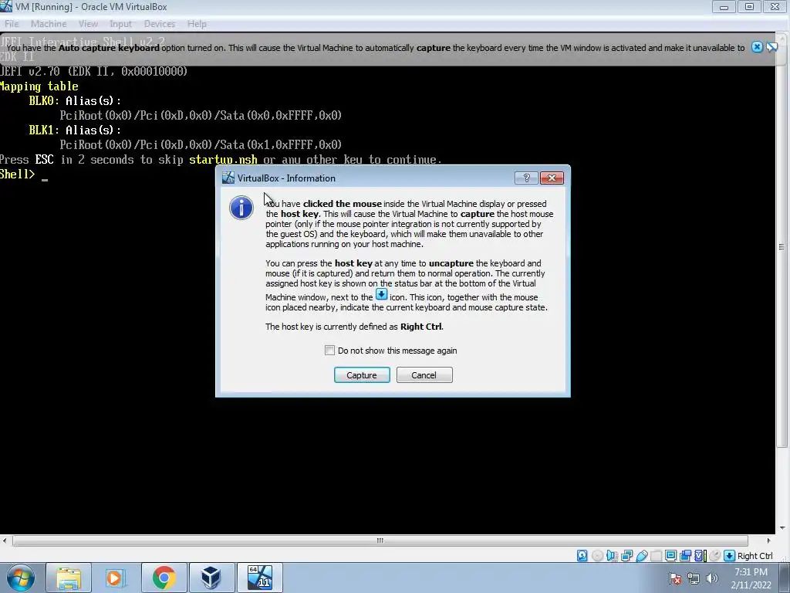This screenshot has width=790, height=593.
Task: Click the suppress-notification icon in the banner
Action: pos(771,47)
